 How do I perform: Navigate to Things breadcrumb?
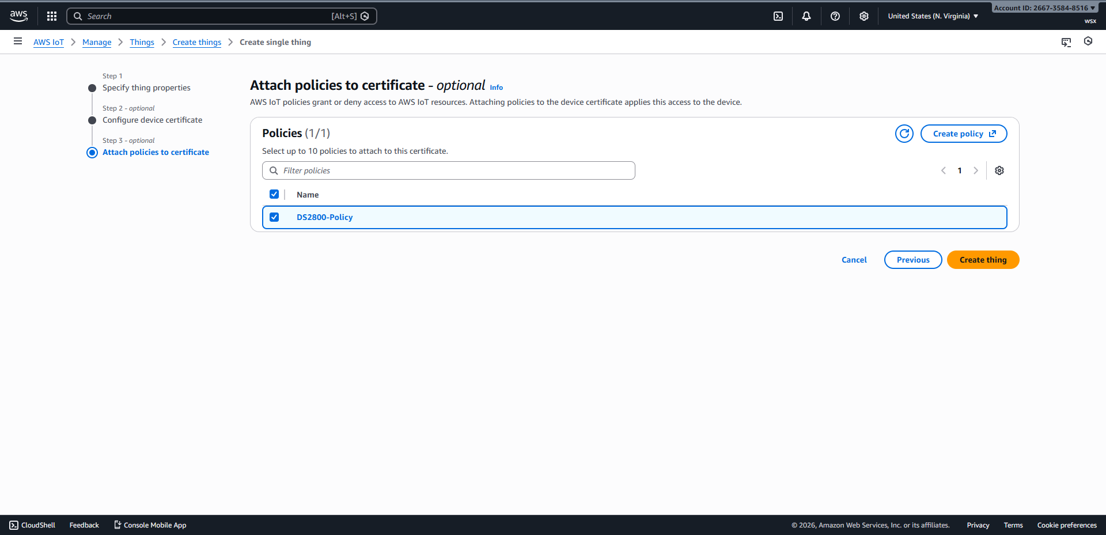point(142,42)
